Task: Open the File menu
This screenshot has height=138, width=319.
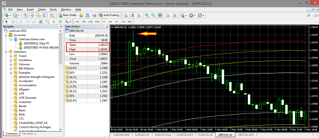Action: (11, 10)
